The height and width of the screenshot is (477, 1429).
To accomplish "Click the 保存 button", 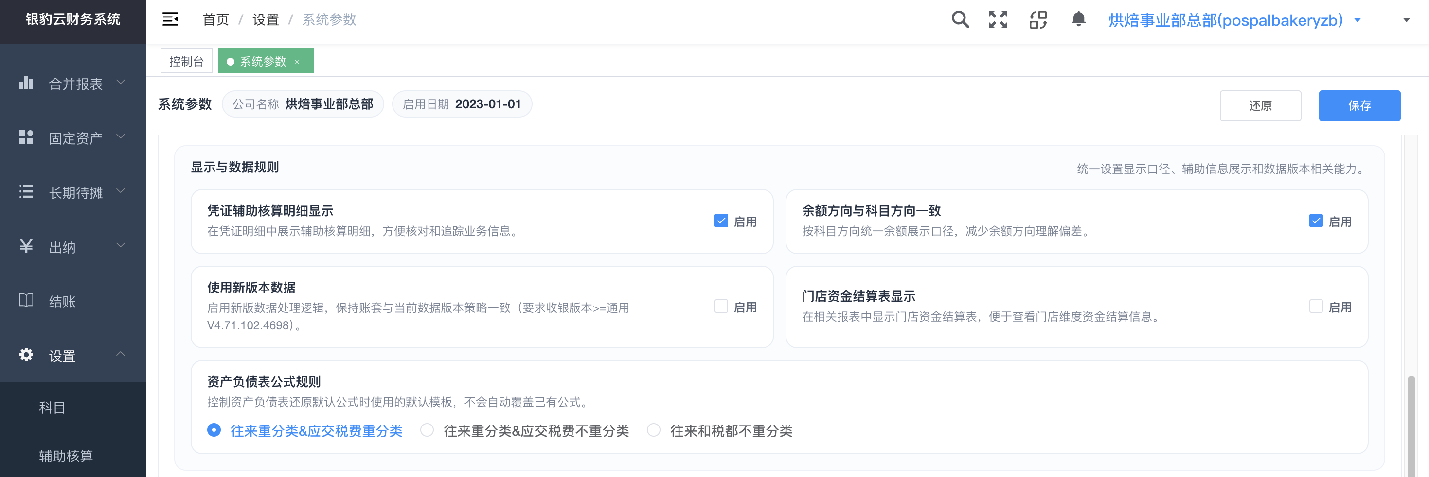I will 1359,105.
